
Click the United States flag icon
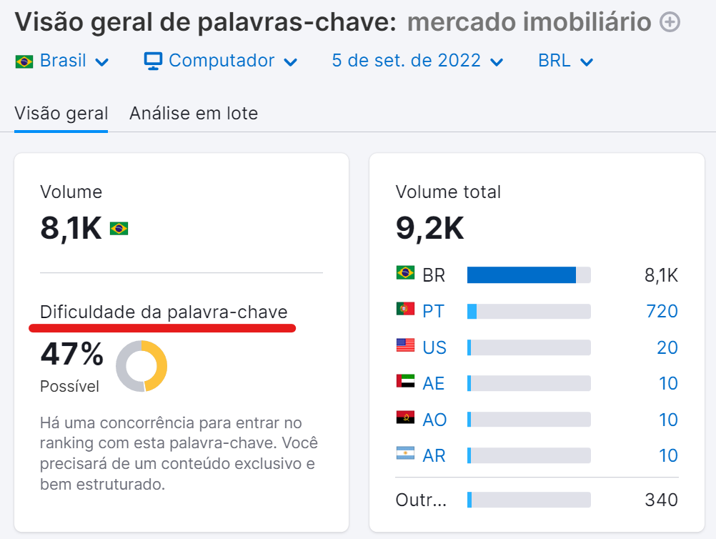click(x=405, y=347)
